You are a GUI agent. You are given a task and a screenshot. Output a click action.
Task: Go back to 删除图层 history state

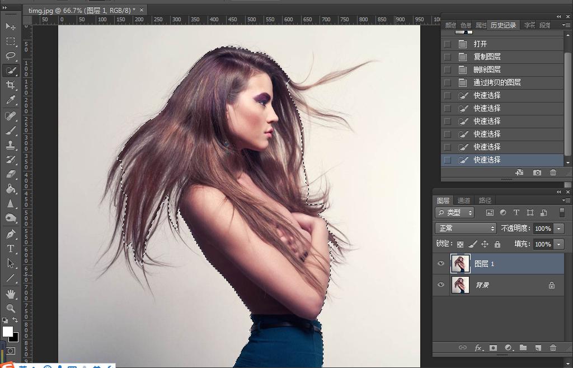tap(487, 69)
